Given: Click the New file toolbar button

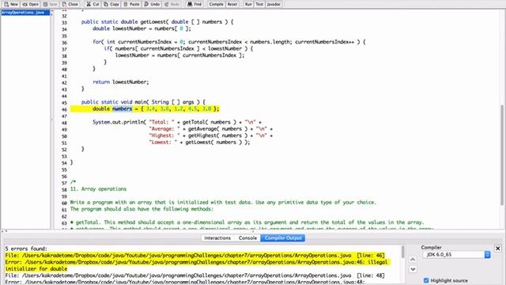Looking at the screenshot, I should pos(11,4).
